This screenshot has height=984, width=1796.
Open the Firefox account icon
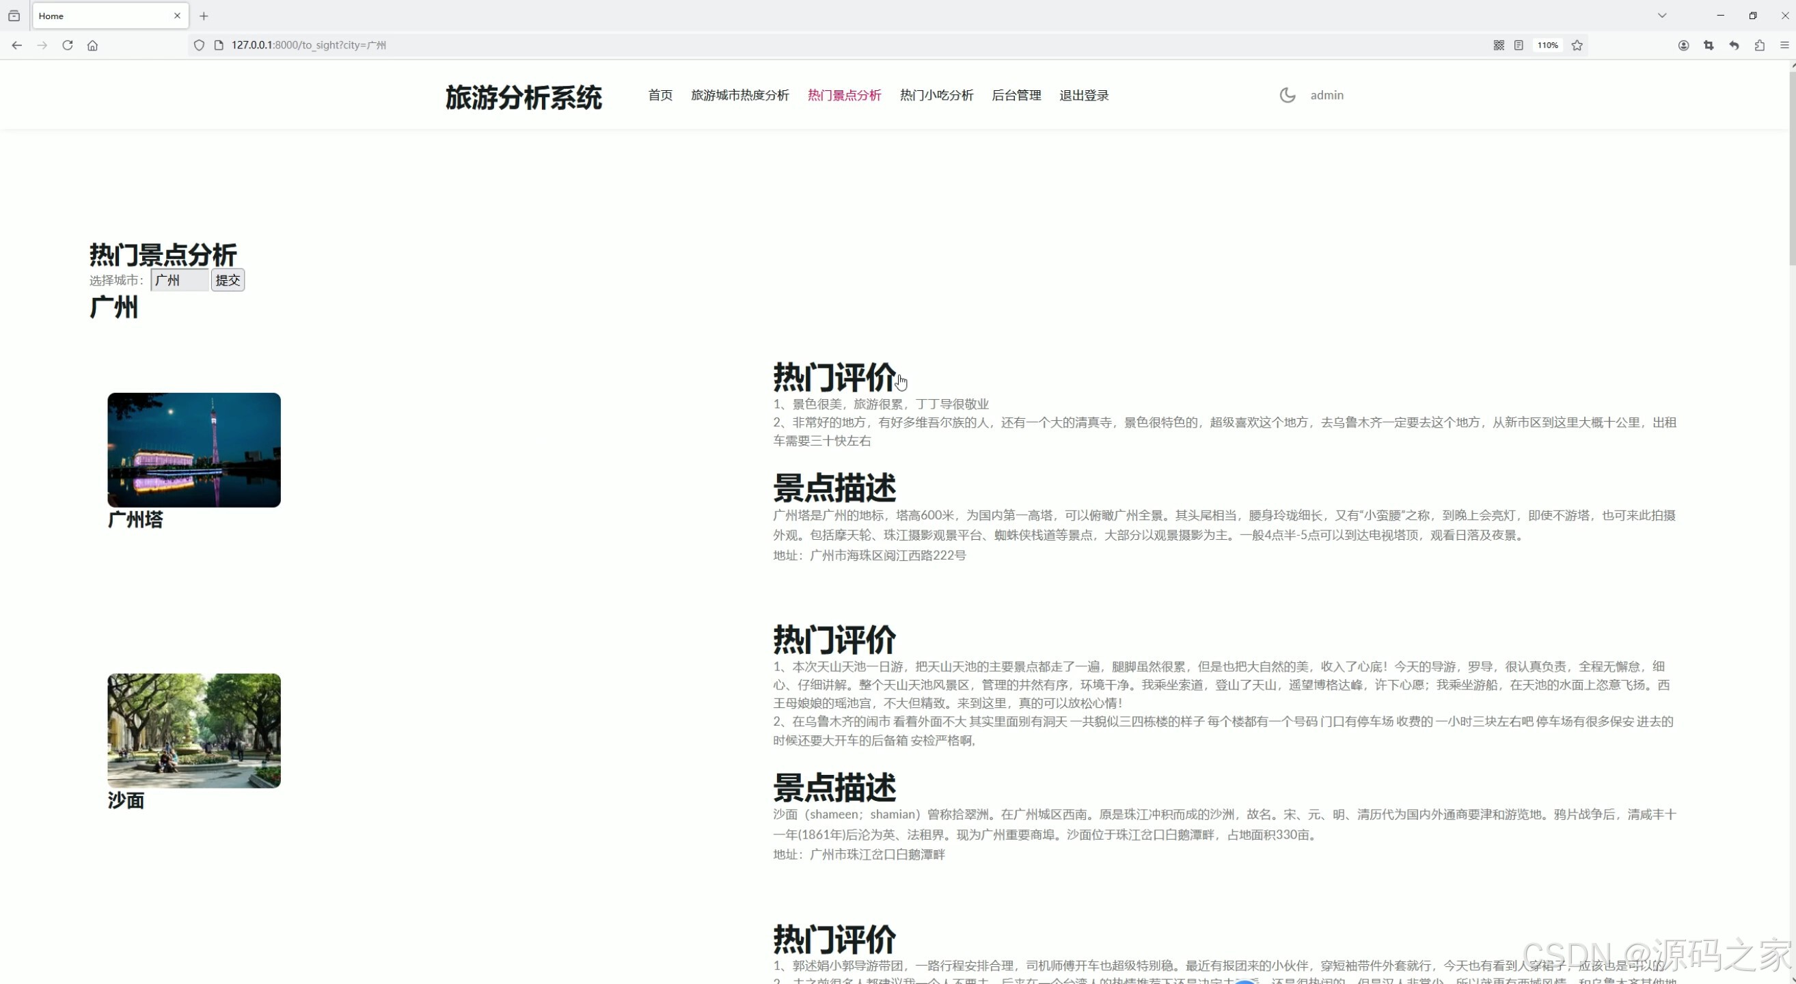(x=1683, y=45)
